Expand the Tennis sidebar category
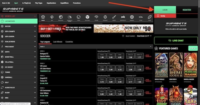This screenshot has width=200, height=105. [35, 72]
